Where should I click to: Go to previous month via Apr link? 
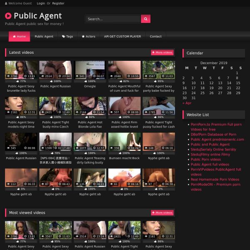click(x=187, y=103)
